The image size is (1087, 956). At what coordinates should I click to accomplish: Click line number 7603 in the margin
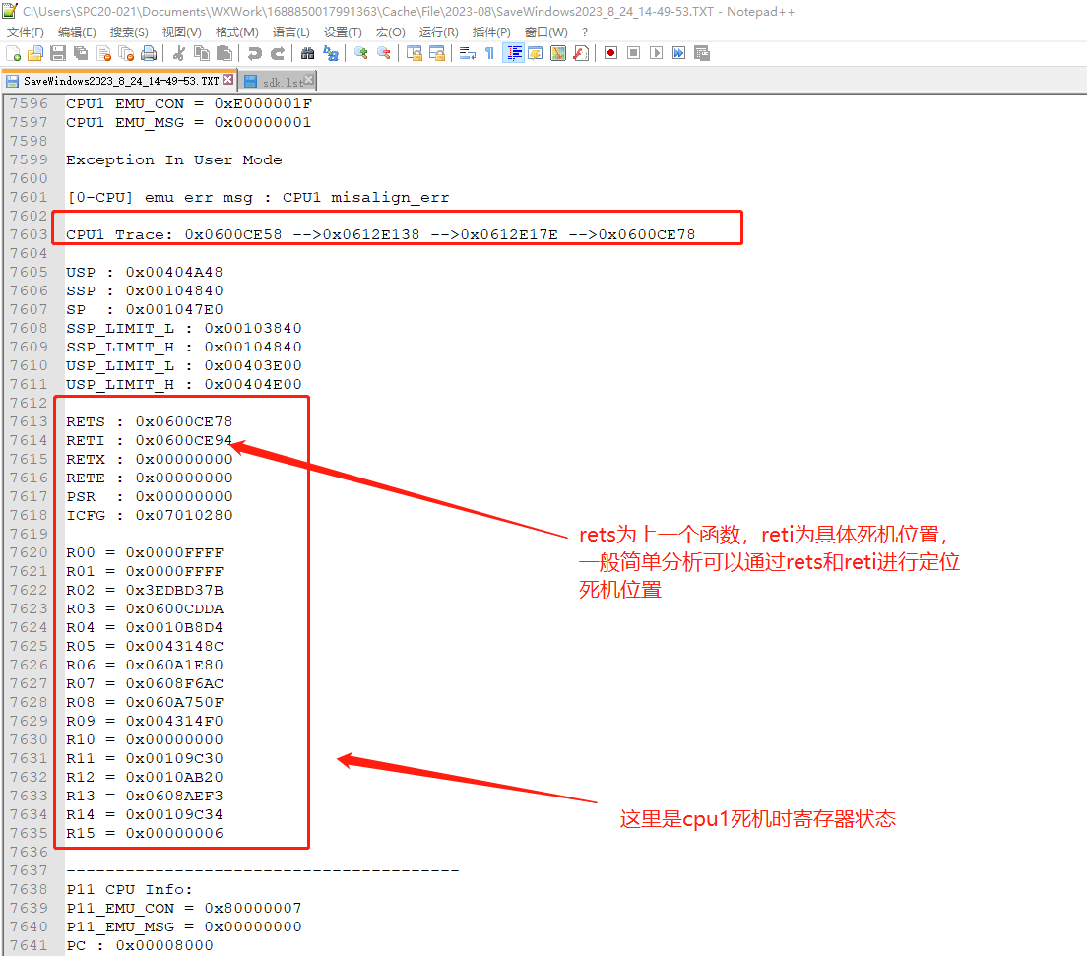29,234
